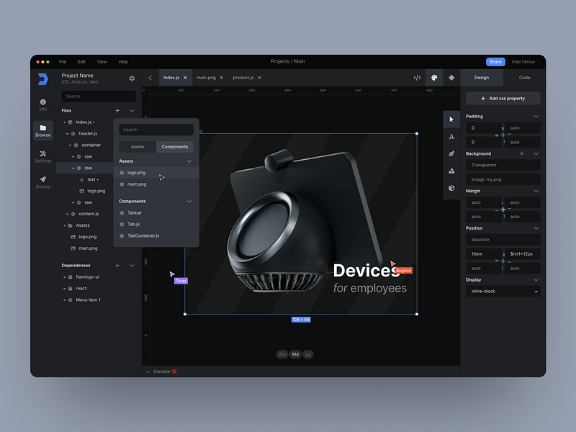Open project settings via the gear icon beside Project Name
This screenshot has height=432, width=576.
tap(131, 78)
